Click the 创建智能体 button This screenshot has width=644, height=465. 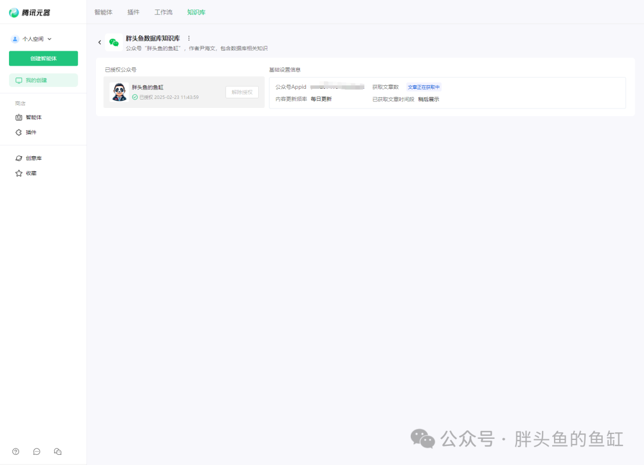coord(44,58)
